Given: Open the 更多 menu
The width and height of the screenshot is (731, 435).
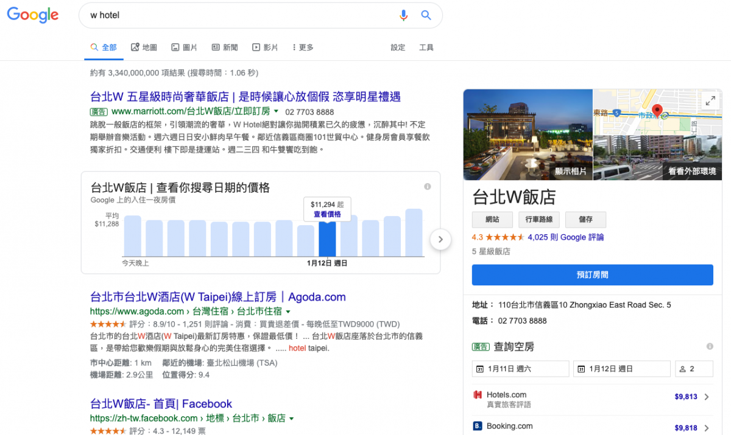Looking at the screenshot, I should click(x=303, y=47).
